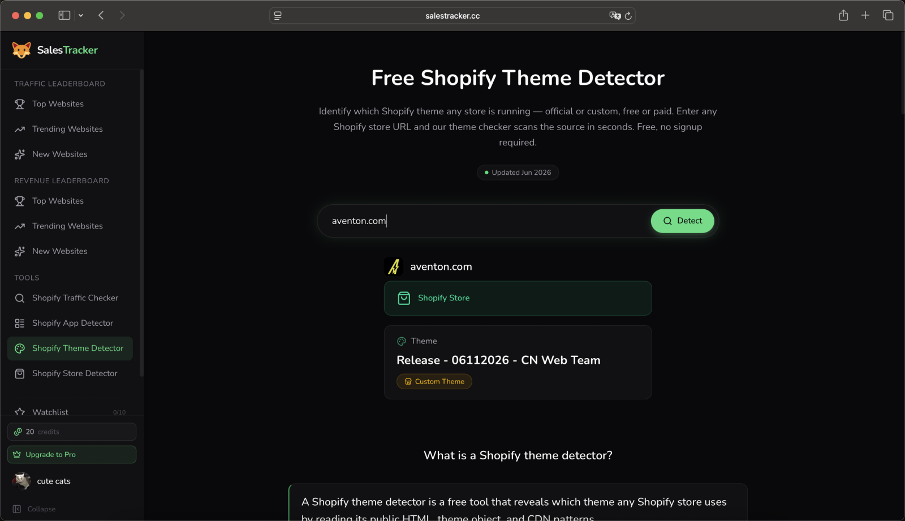Click the SalesTracker fox logo
905x521 pixels.
pyautogui.click(x=21, y=50)
